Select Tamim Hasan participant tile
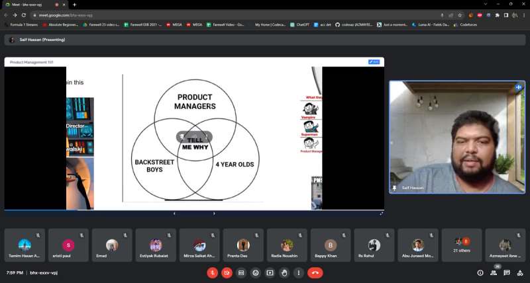530x283 pixels. (x=25, y=245)
